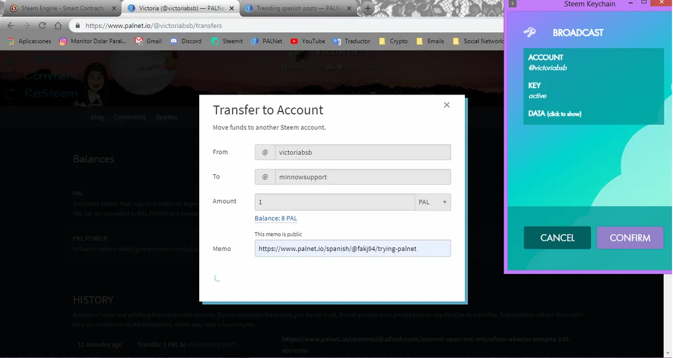Click the site lock icon in address bar
This screenshot has width=673, height=358.
coord(77,25)
